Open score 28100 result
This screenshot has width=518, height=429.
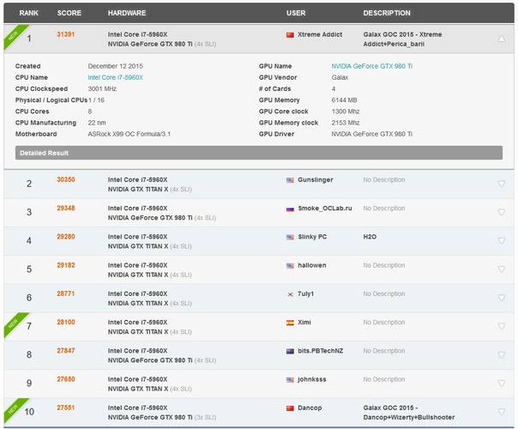point(66,323)
